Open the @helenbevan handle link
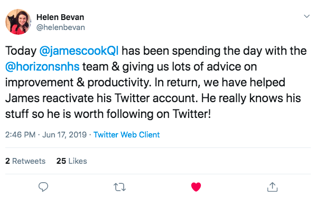The image size is (315, 198). point(61,27)
